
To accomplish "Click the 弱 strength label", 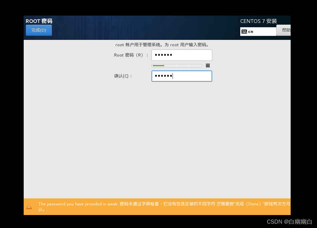I will pyautogui.click(x=208, y=66).
